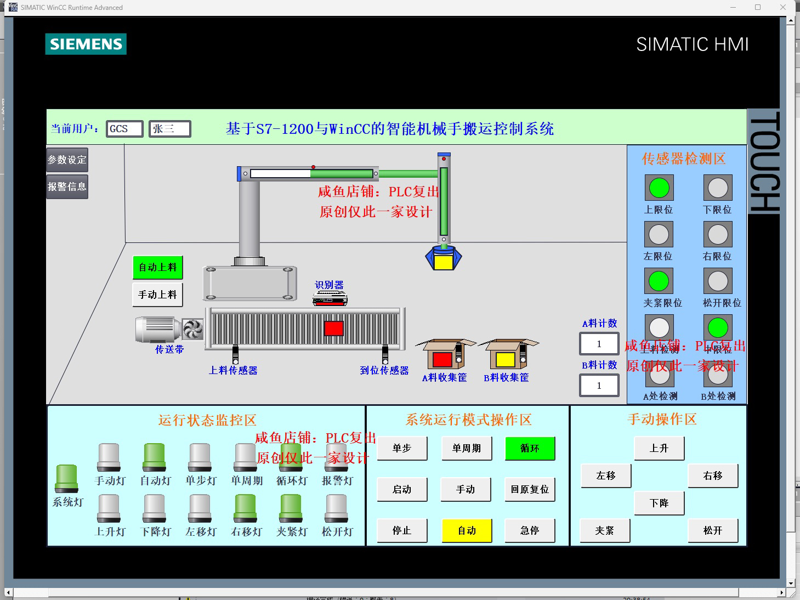The width and height of the screenshot is (800, 600).
Task: Enable 自动上料 automatic feeding mode
Action: click(157, 267)
